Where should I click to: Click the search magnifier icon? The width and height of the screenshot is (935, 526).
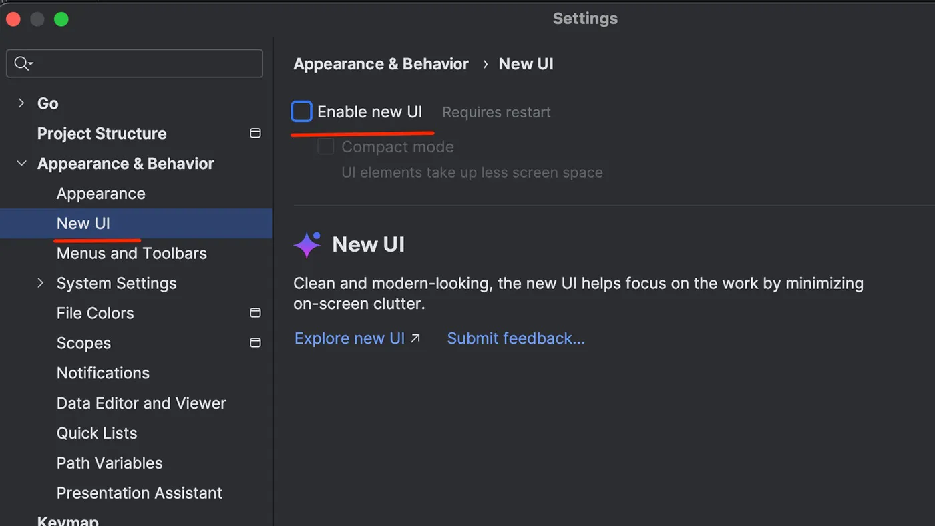pyautogui.click(x=21, y=63)
